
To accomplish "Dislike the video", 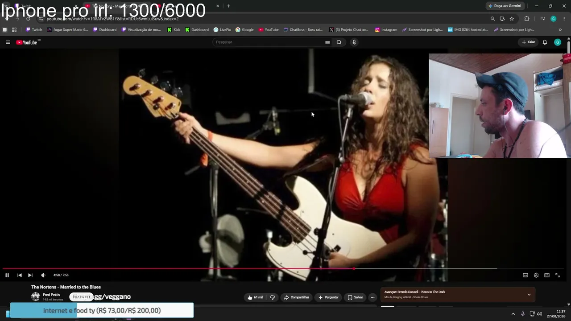I will click(273, 297).
